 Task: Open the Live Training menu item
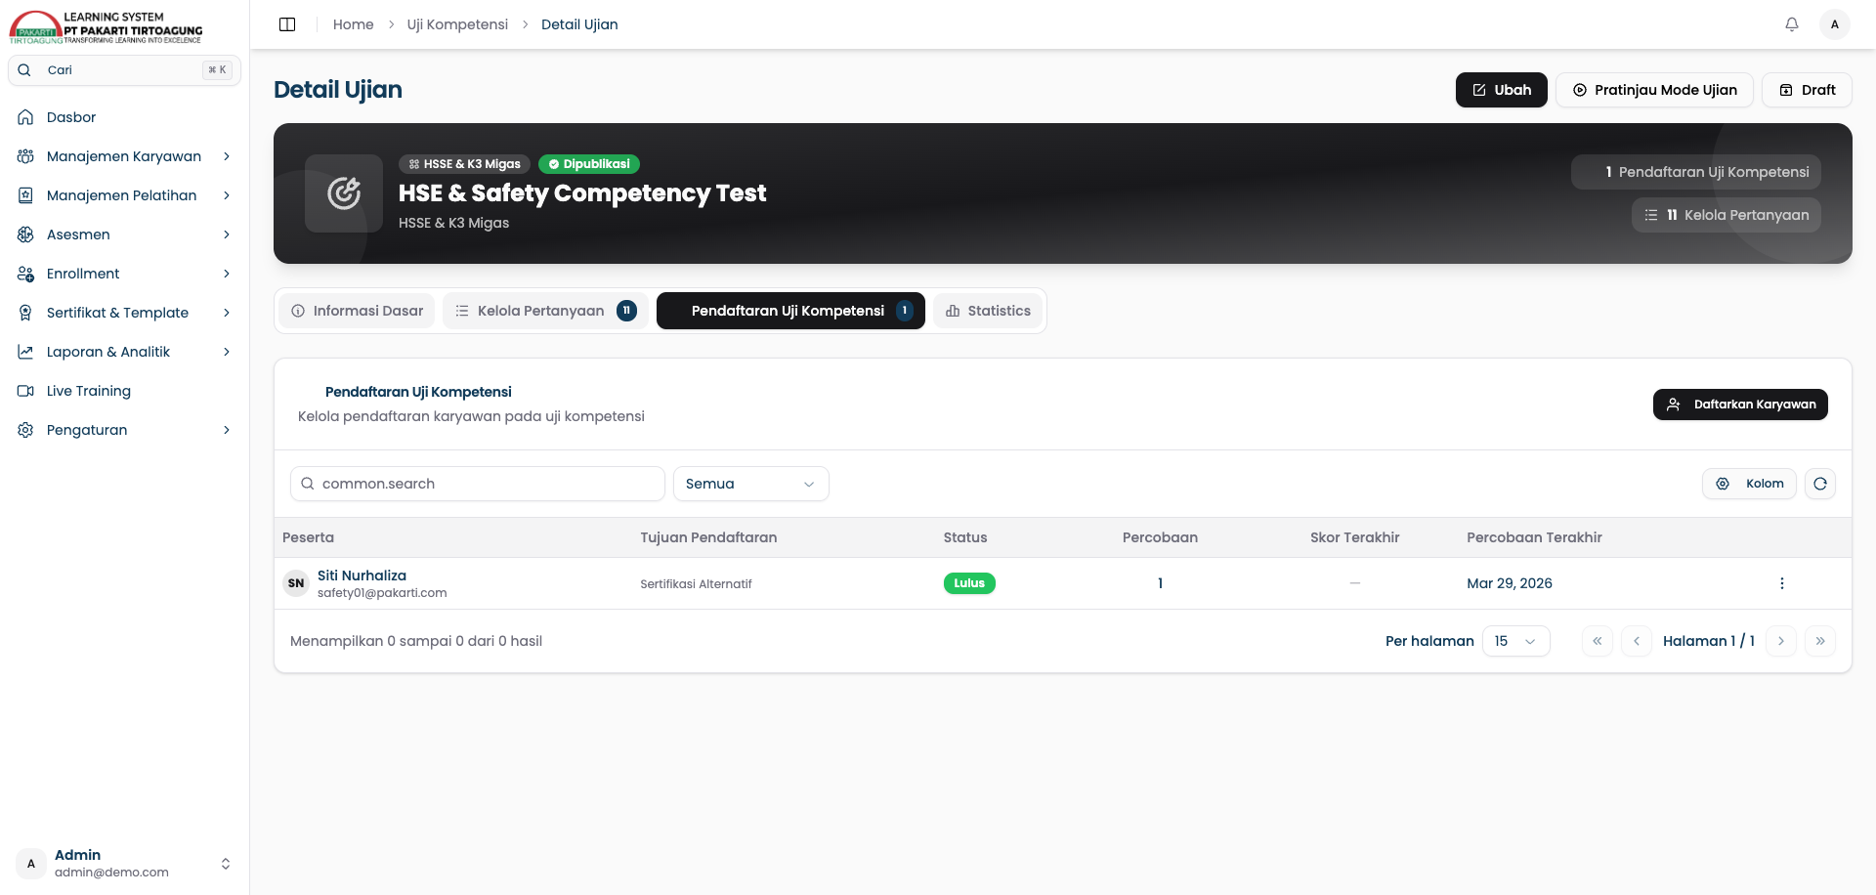124,391
